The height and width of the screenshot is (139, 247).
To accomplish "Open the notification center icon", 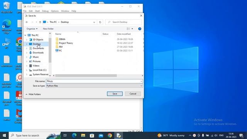I will [x=241, y=136].
